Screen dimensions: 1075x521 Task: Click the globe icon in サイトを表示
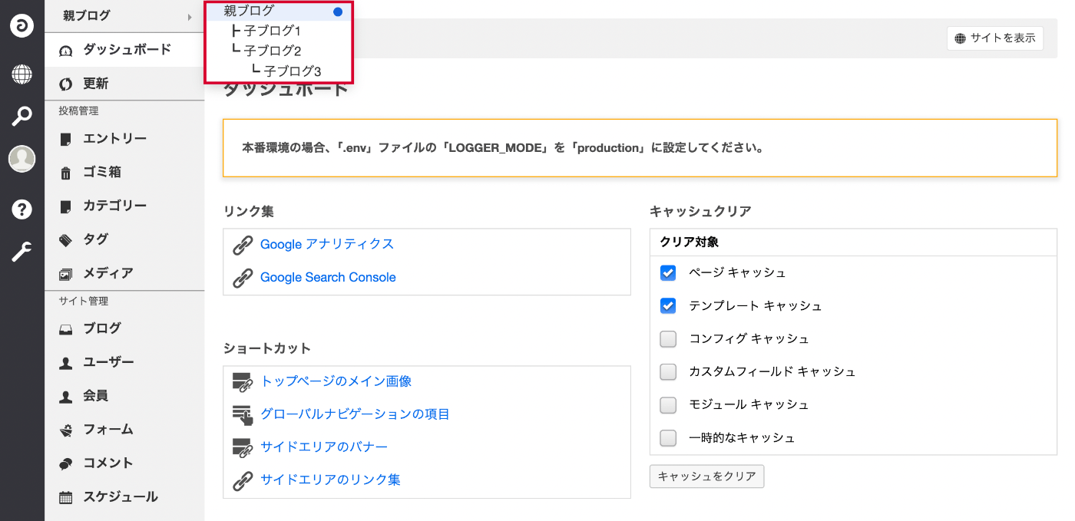point(960,38)
